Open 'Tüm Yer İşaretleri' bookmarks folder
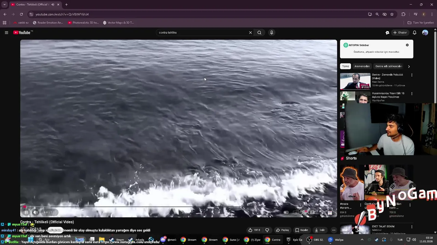 (x=421, y=22)
